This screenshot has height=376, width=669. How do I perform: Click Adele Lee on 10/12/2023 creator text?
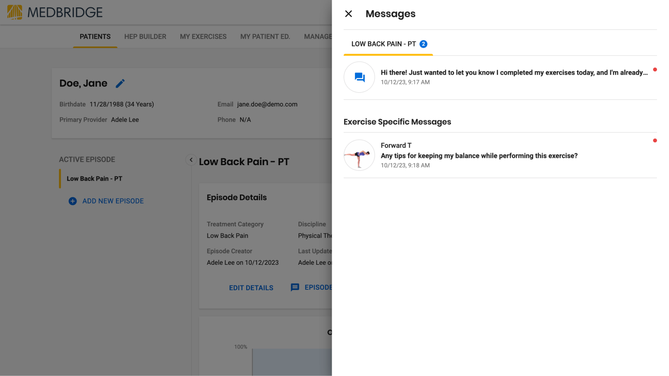pyautogui.click(x=242, y=263)
